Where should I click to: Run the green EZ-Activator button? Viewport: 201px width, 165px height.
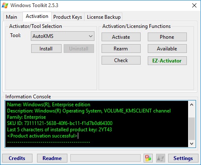167,60
